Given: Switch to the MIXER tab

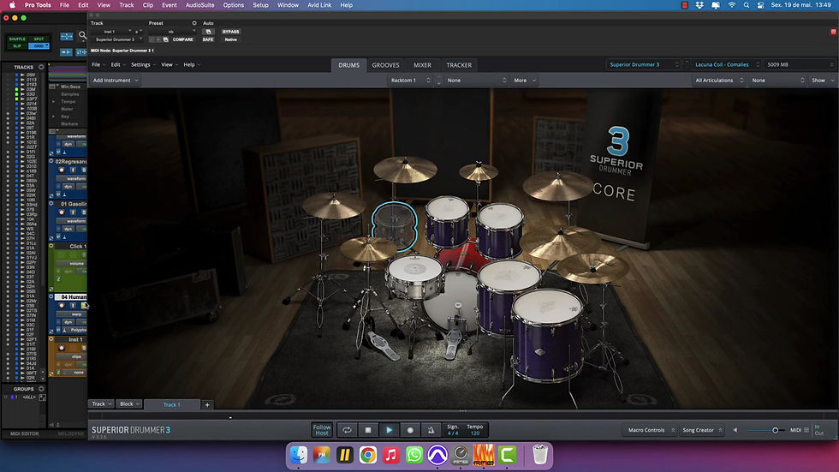Looking at the screenshot, I should (422, 65).
